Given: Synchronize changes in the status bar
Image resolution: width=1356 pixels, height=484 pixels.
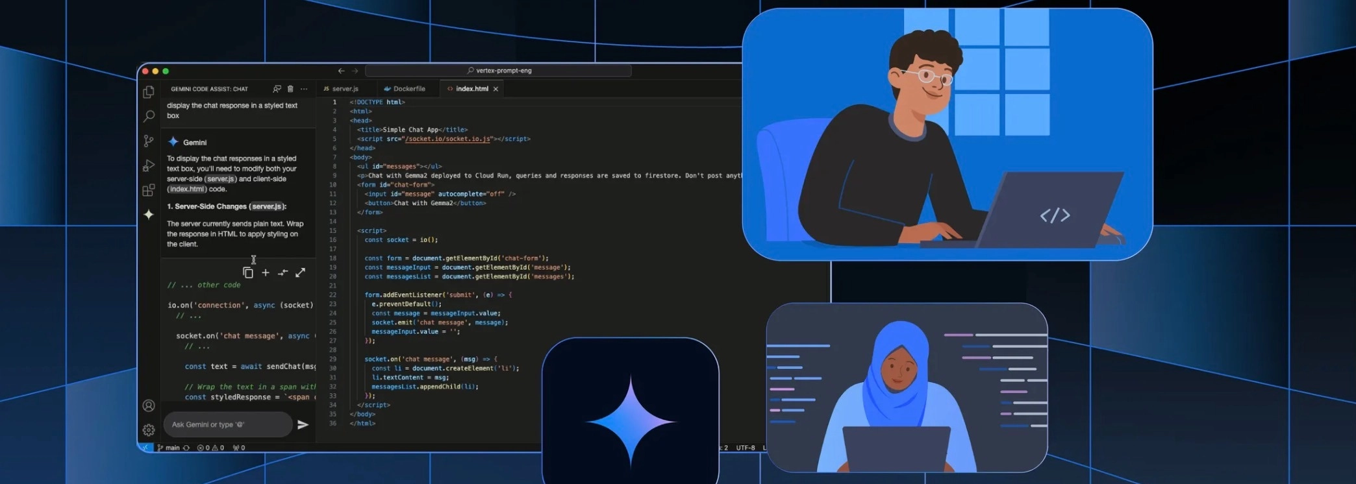Looking at the screenshot, I should (x=186, y=448).
